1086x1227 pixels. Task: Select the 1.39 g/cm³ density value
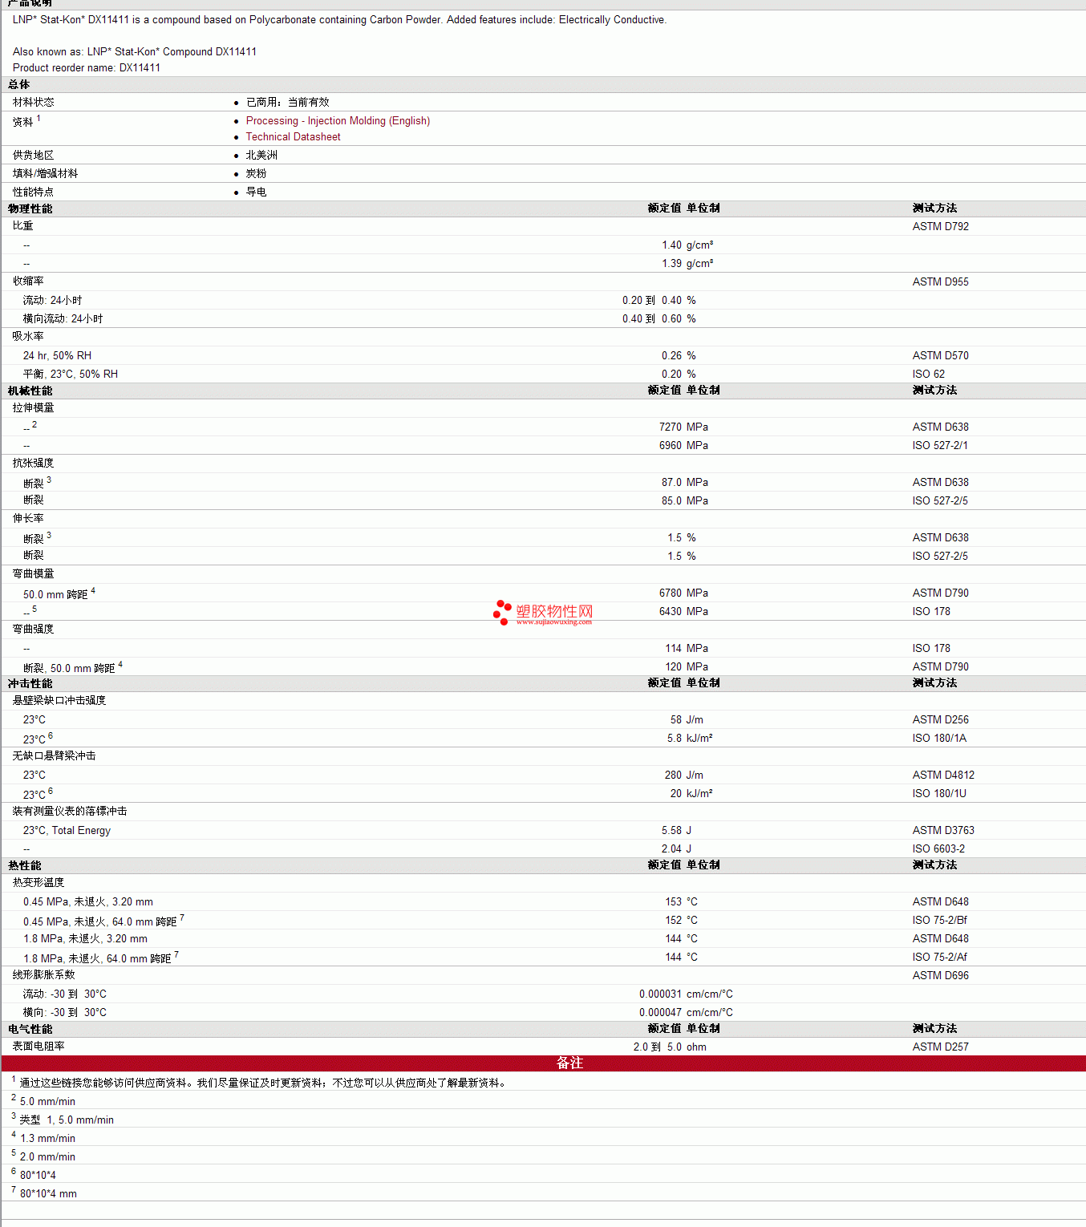687,264
